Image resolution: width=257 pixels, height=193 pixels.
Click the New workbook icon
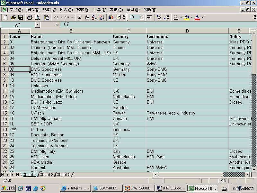point(5,17)
